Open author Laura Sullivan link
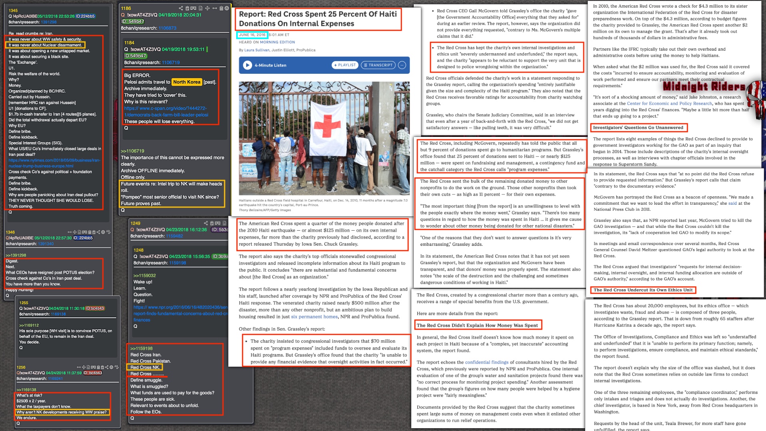The height and width of the screenshot is (431, 766). pos(257,50)
